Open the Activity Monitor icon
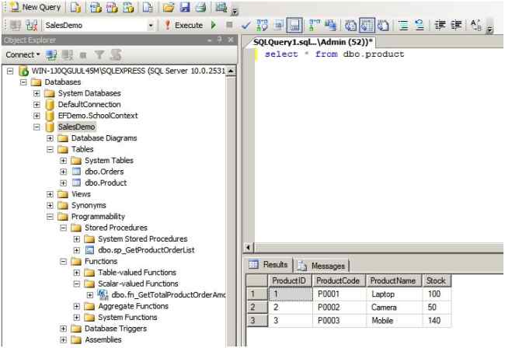The height and width of the screenshot is (348, 505). (x=221, y=7)
